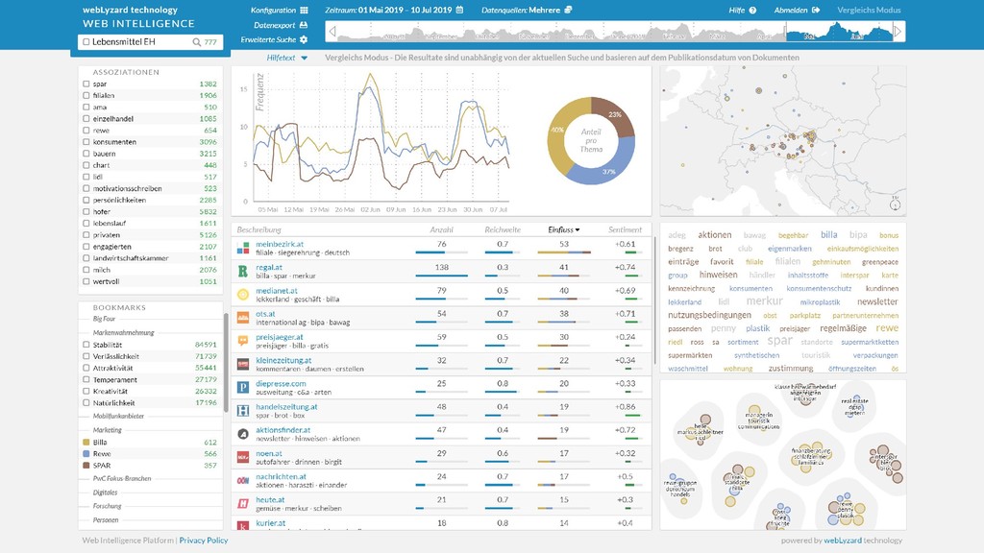Sort by the Sentiment column header

[625, 230]
